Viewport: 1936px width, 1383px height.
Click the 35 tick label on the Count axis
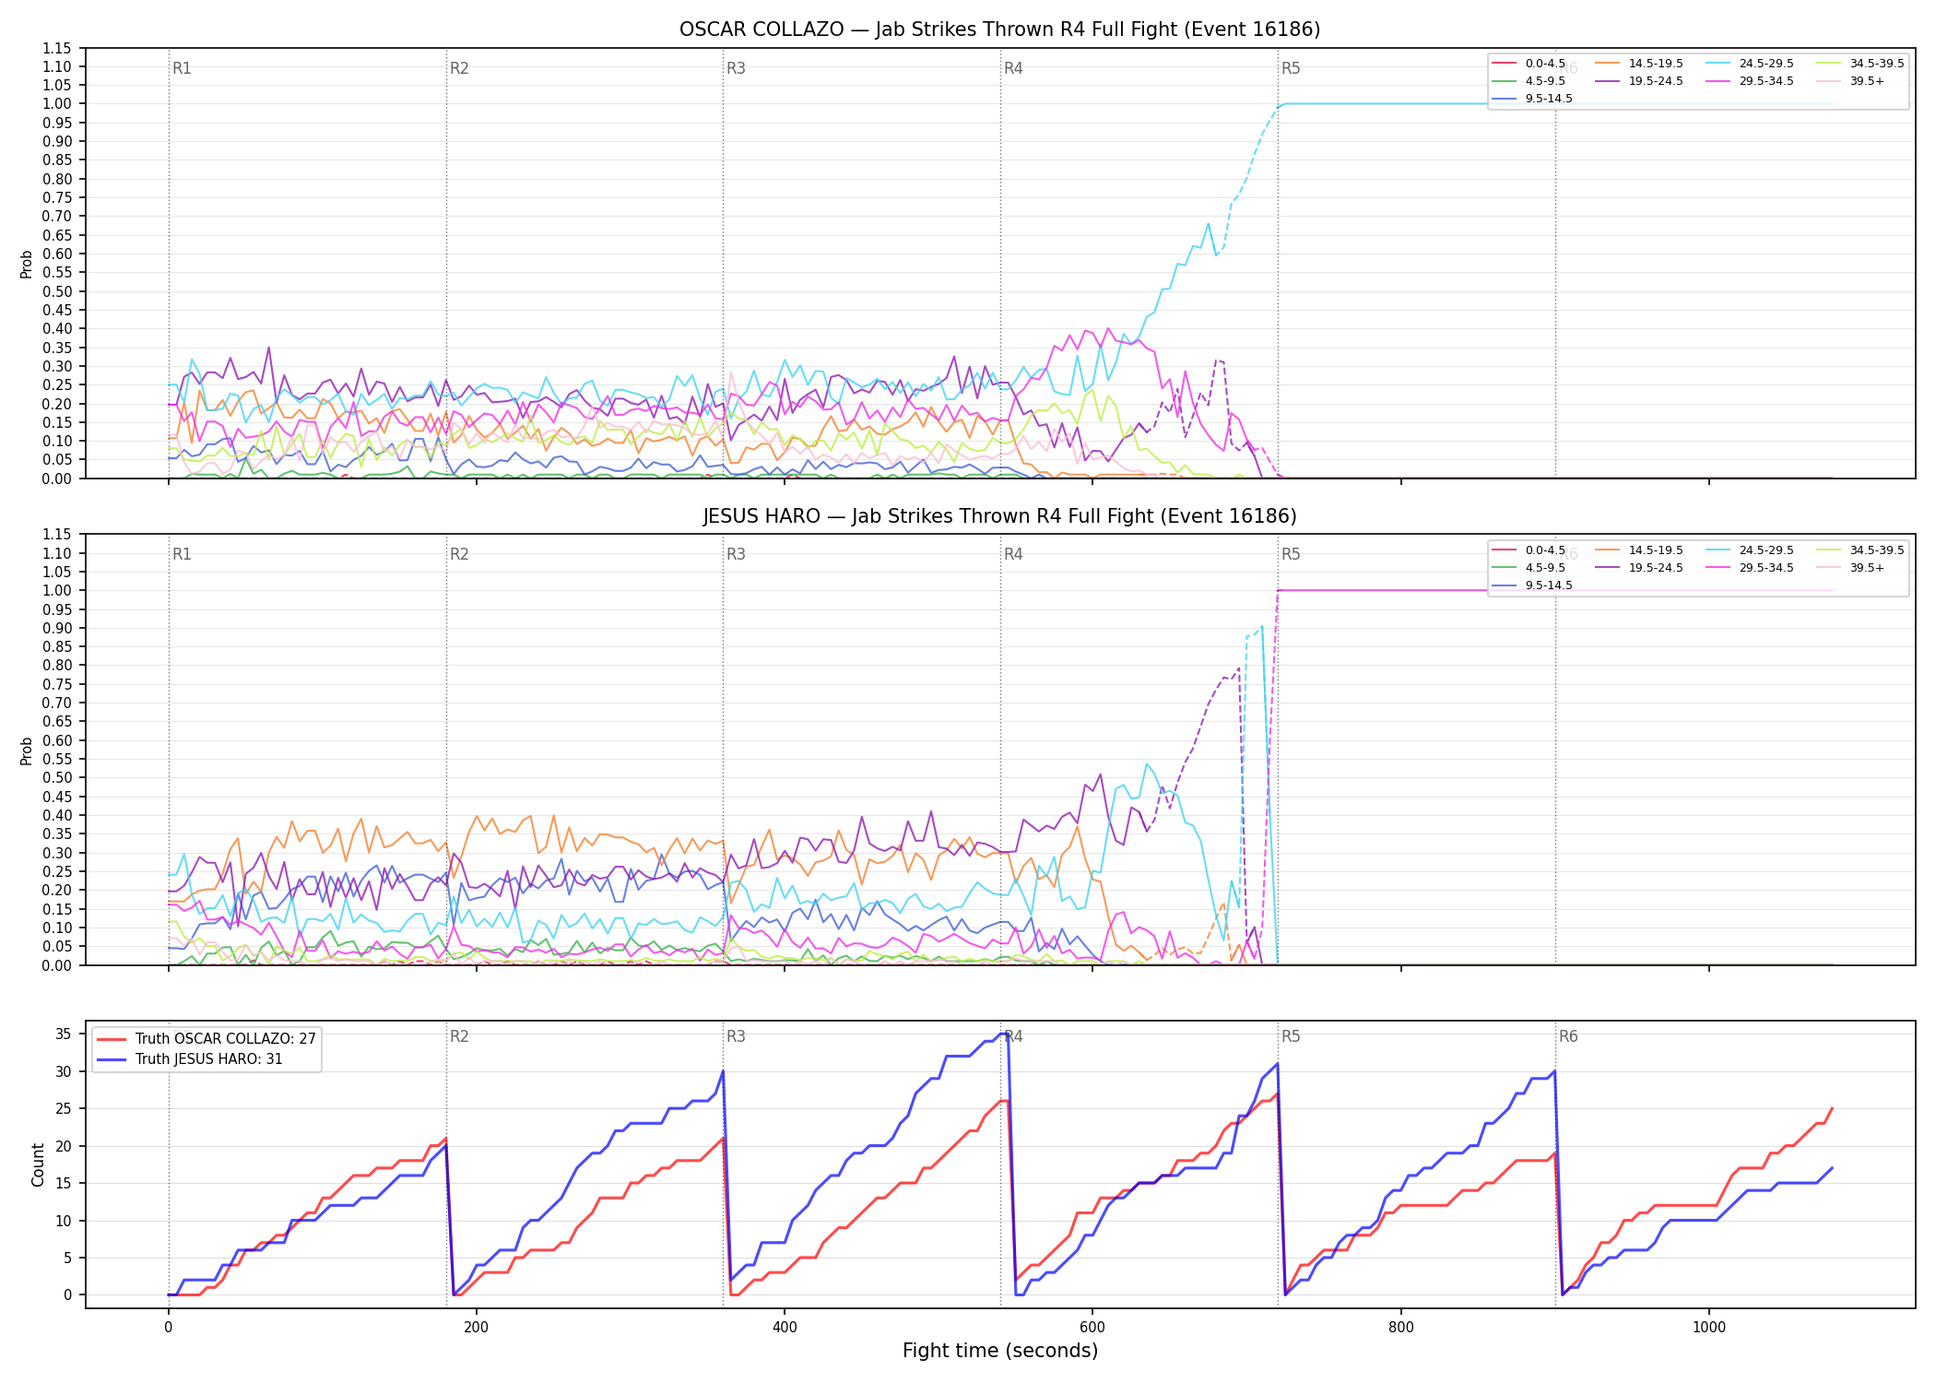coord(64,1034)
